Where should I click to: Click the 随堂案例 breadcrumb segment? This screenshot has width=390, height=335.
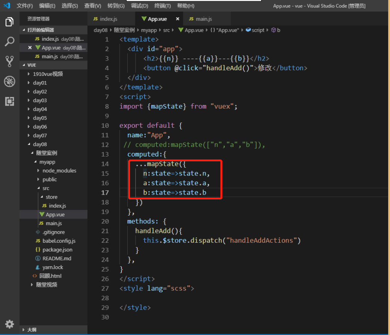(124, 30)
